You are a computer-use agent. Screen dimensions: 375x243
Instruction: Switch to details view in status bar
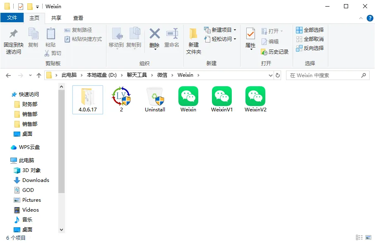pos(359,238)
